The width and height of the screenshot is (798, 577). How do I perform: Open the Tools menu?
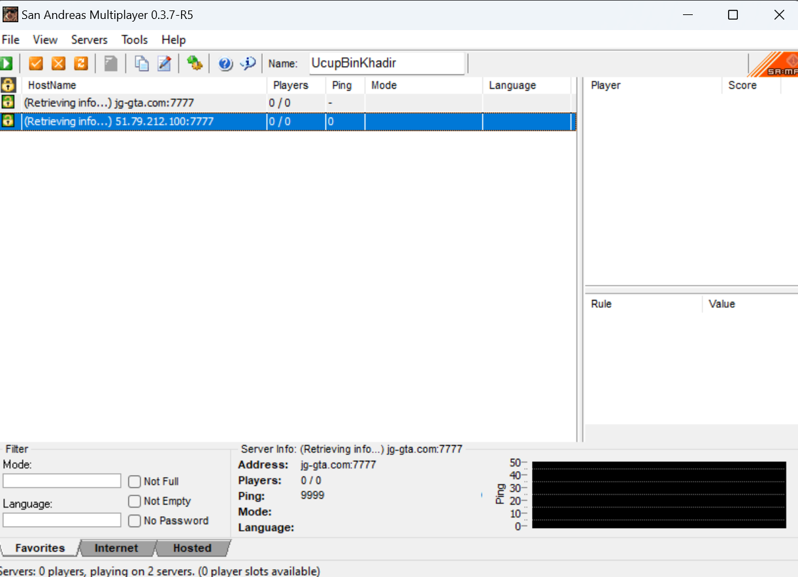pyautogui.click(x=135, y=40)
